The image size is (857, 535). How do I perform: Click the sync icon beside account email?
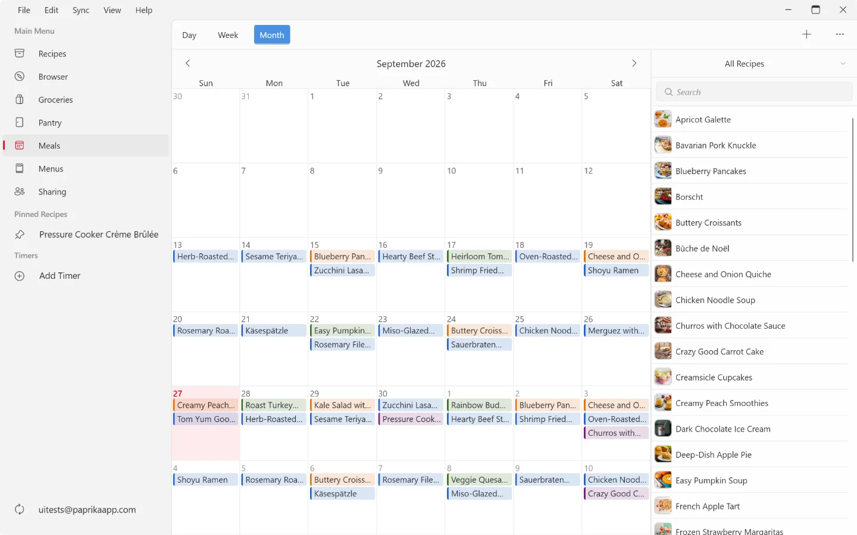(x=20, y=509)
